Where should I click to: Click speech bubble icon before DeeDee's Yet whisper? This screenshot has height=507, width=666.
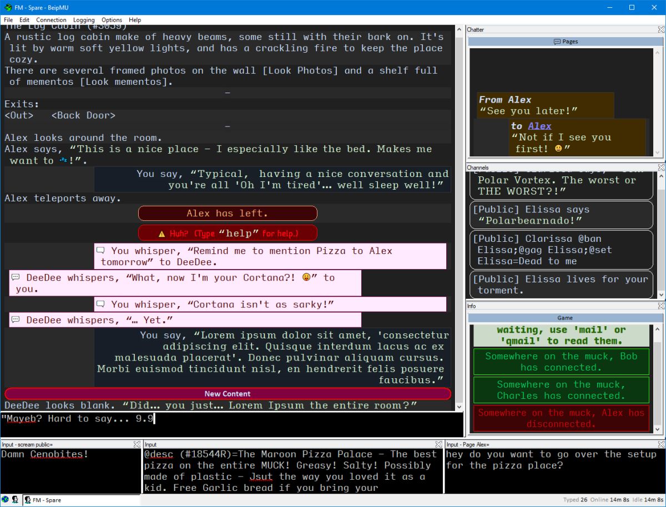[x=16, y=320]
